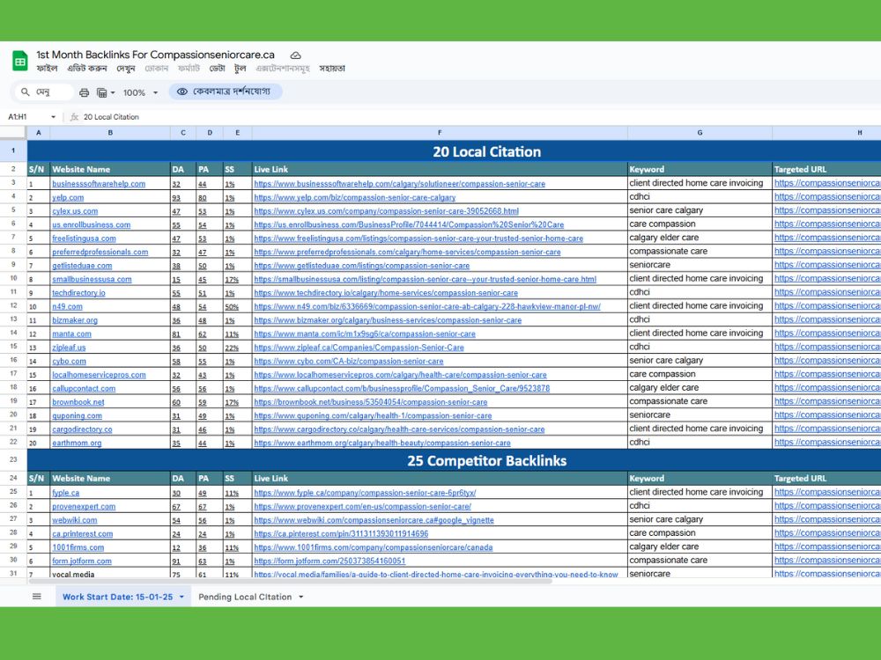Open the Google Sheets home logo
881x660 pixels.
click(20, 62)
